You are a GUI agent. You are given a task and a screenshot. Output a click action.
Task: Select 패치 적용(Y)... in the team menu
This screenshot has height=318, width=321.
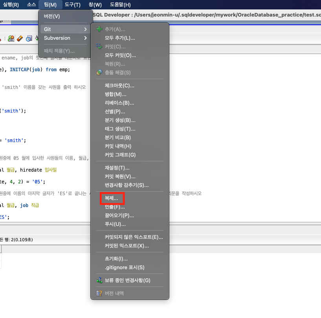point(65,51)
